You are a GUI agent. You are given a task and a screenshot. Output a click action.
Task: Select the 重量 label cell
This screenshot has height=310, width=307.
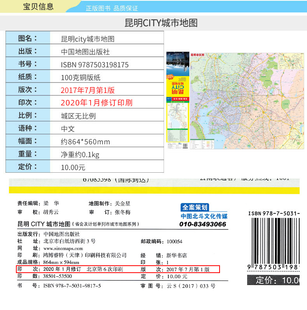(x=28, y=154)
